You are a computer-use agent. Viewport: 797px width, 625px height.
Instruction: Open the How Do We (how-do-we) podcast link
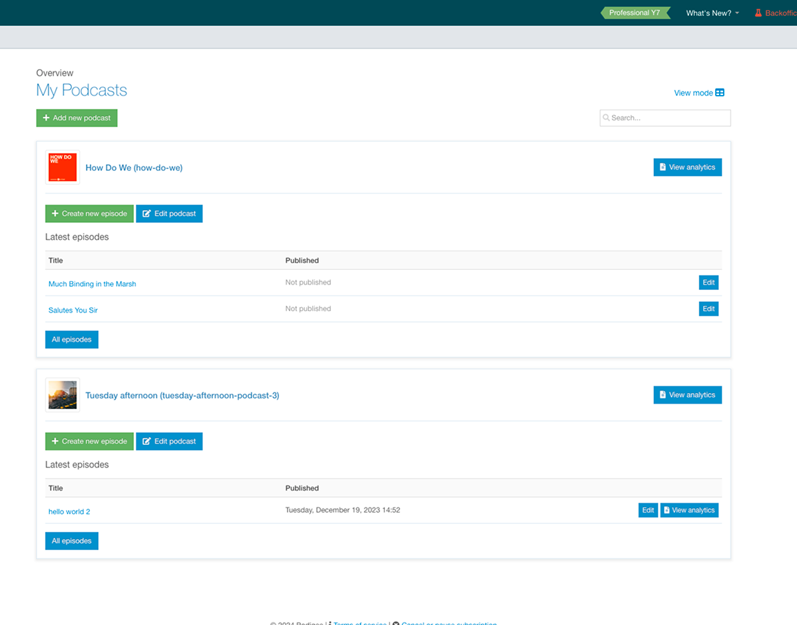pos(134,168)
